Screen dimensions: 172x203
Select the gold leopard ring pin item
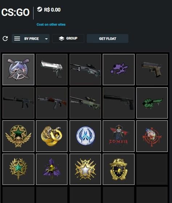(x=52, y=136)
